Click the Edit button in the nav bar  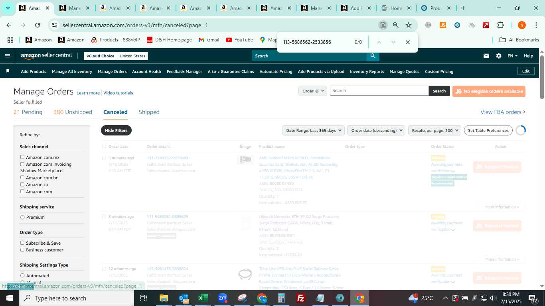coord(526,71)
